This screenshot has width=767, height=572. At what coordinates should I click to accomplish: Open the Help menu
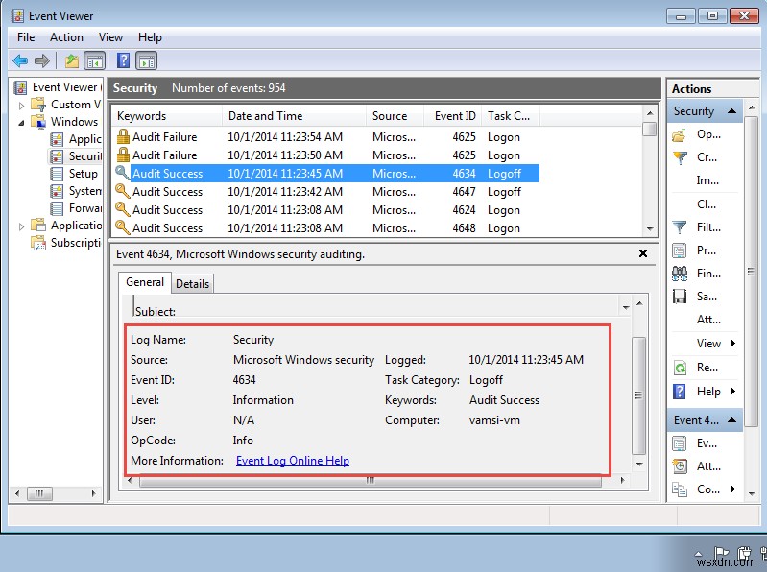click(x=150, y=37)
